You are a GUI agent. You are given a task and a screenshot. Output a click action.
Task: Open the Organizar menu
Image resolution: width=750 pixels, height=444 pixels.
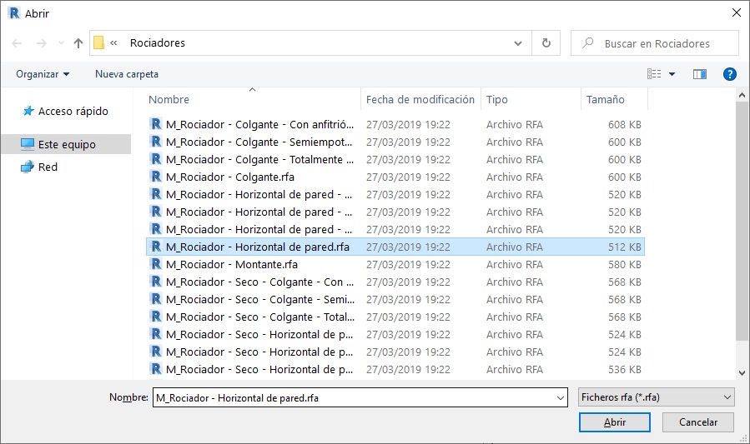pyautogui.click(x=43, y=74)
